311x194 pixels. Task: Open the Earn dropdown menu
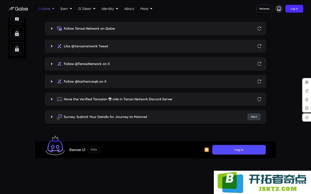(x=66, y=9)
